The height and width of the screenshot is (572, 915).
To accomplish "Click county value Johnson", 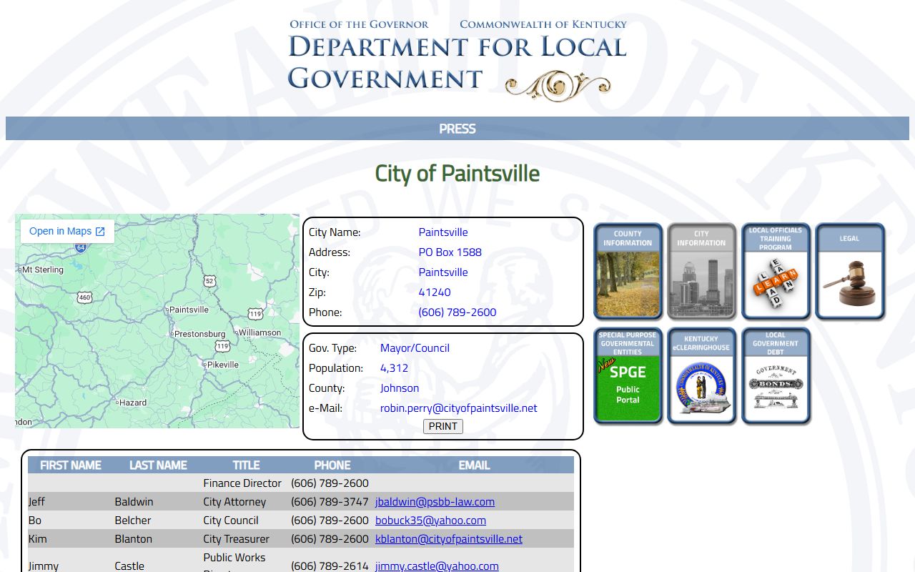I will pos(400,388).
